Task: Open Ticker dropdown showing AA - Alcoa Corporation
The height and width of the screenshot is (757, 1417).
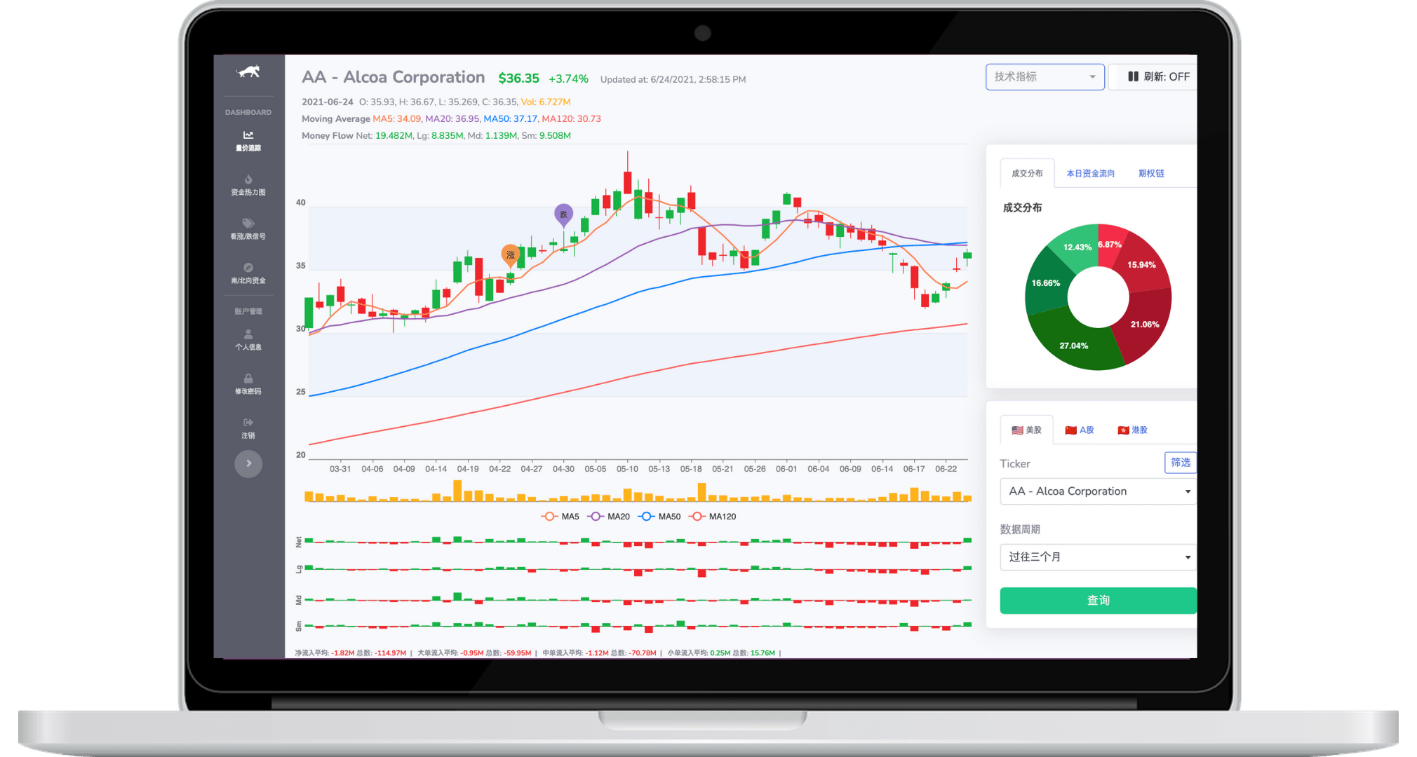Action: point(1097,491)
